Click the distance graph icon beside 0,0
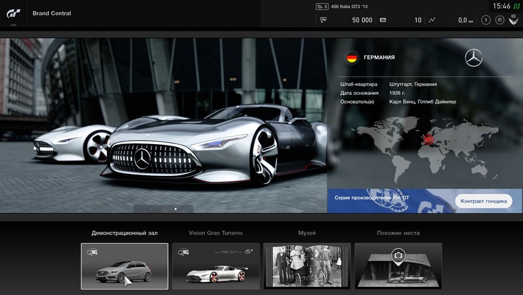The height and width of the screenshot is (295, 523). pyautogui.click(x=432, y=20)
